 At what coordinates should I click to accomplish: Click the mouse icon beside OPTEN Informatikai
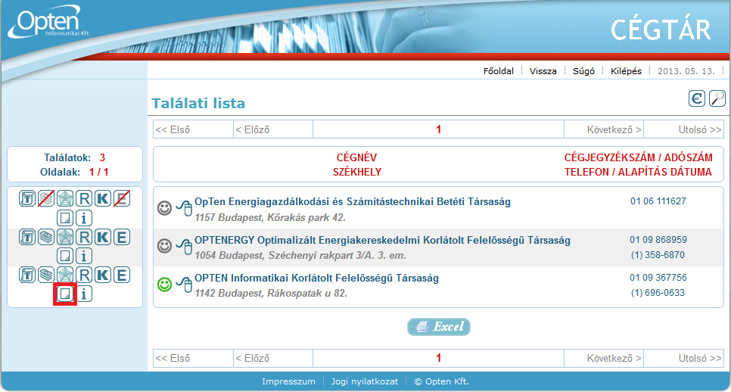185,285
